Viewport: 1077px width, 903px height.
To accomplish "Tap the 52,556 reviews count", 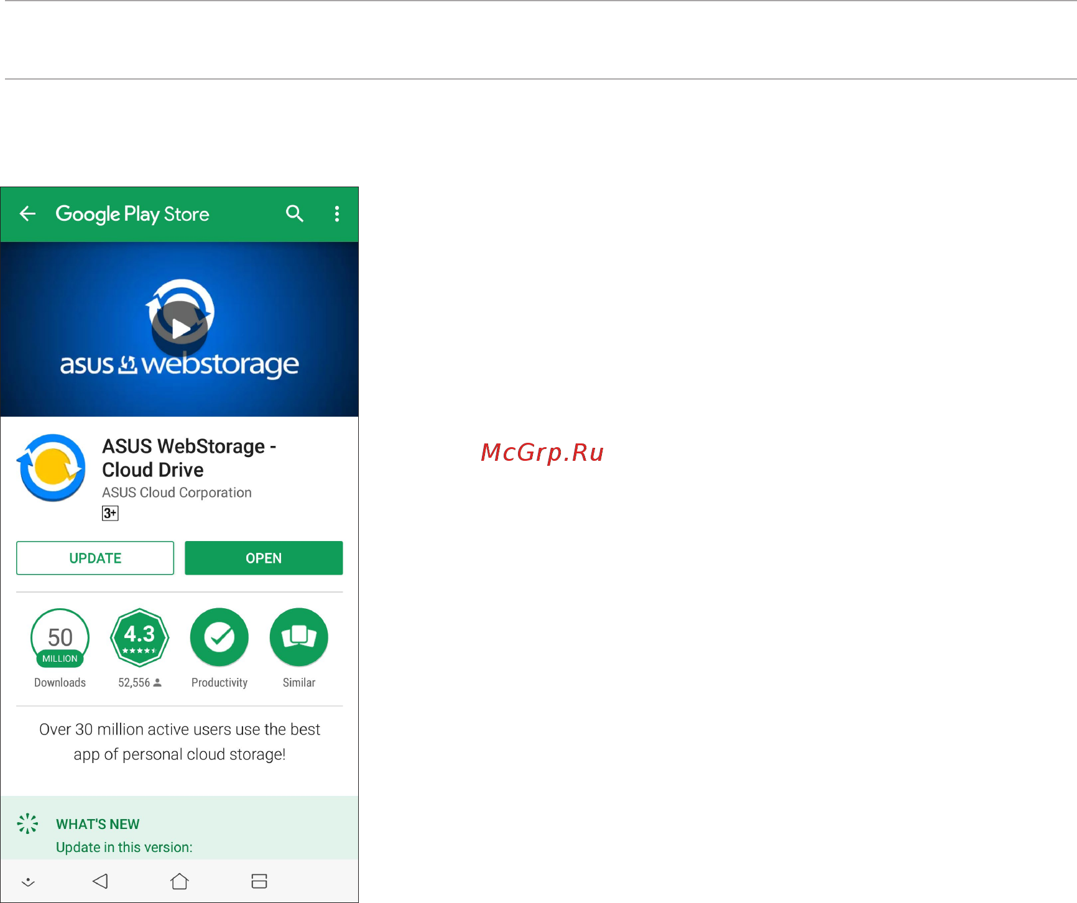I will point(140,683).
